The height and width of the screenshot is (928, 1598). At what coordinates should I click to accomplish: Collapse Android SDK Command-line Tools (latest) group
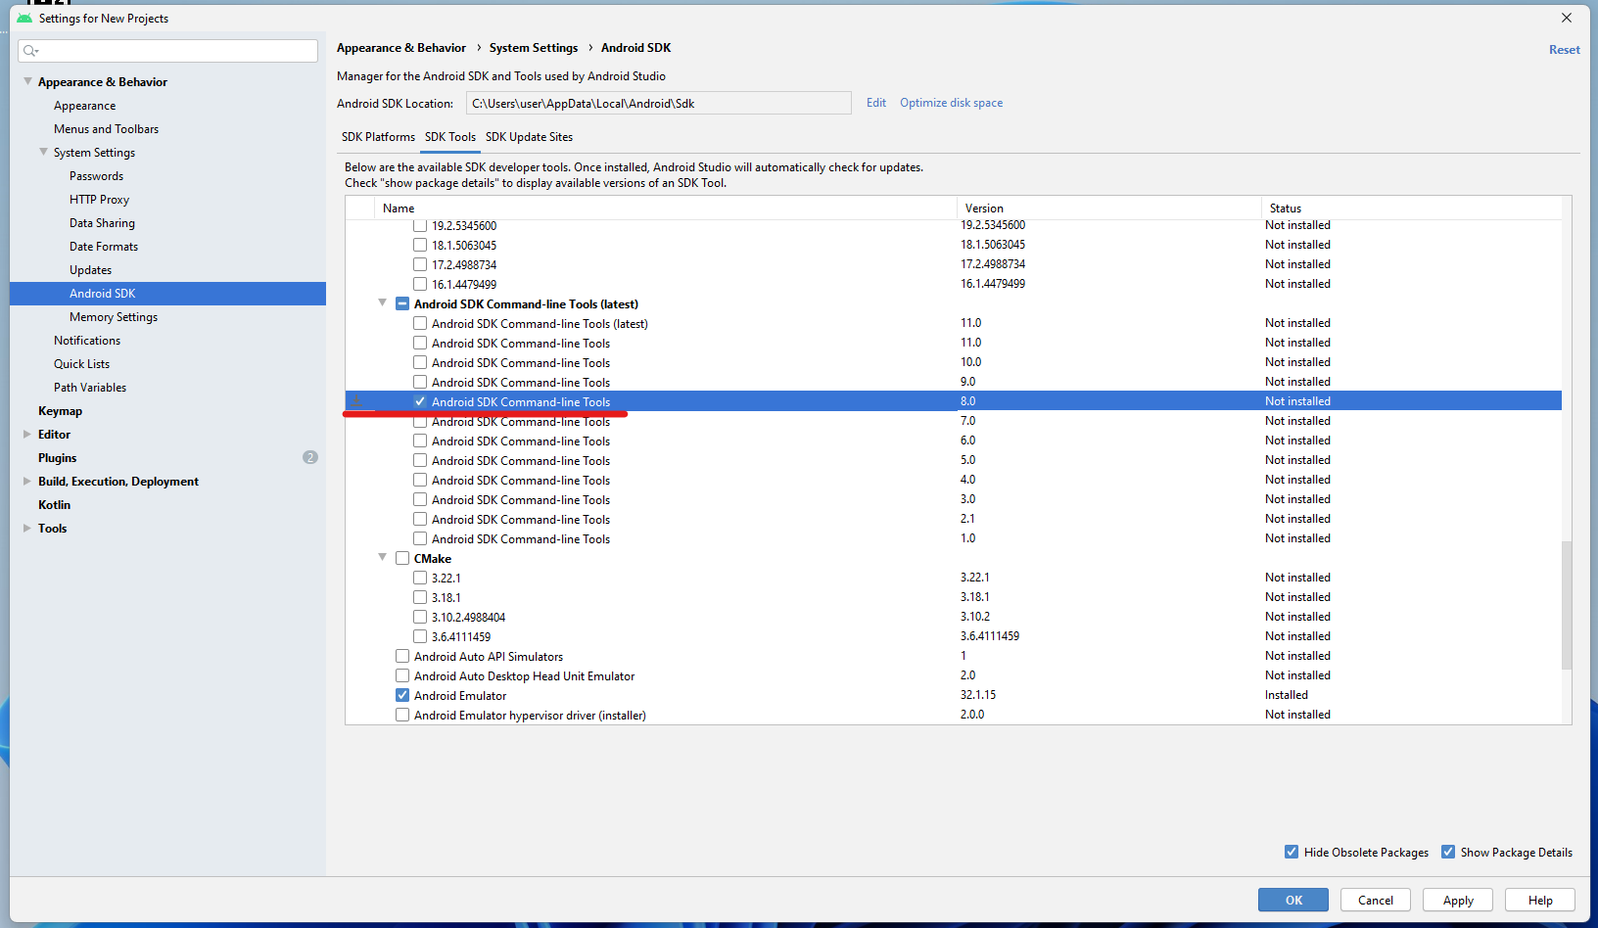pyautogui.click(x=383, y=302)
